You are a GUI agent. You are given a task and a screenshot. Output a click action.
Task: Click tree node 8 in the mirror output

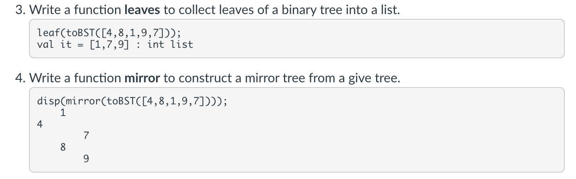point(63,147)
